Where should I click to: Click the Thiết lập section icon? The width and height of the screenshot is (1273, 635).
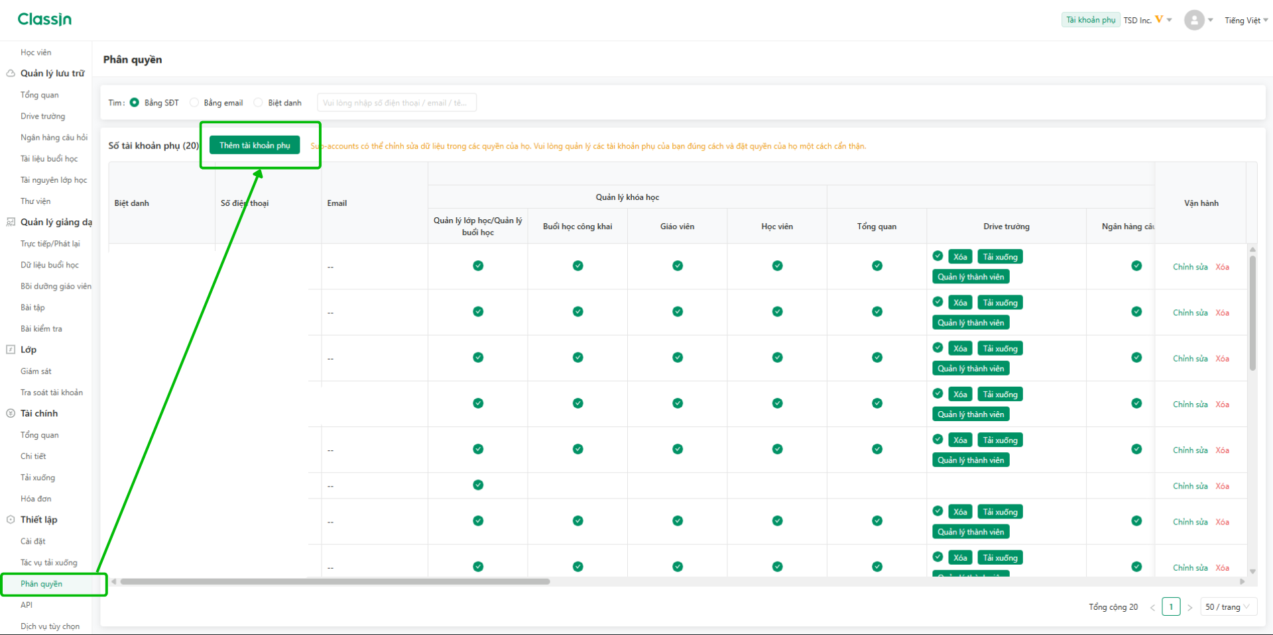click(11, 520)
